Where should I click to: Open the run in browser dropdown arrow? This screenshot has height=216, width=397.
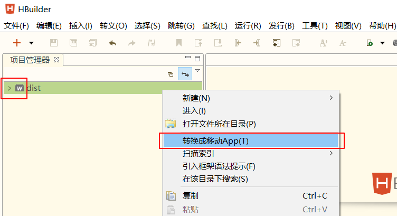[x=382, y=43]
